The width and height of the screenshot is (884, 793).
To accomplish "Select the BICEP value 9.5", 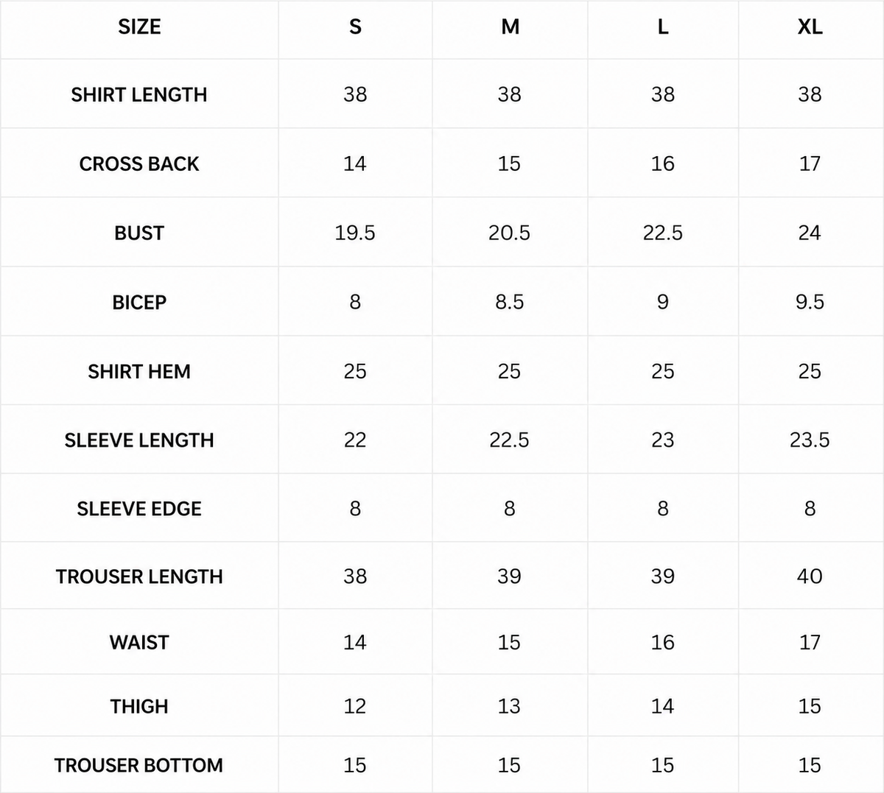I will click(x=810, y=302).
